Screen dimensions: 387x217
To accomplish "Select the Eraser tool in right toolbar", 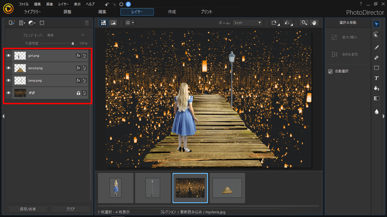I will [x=376, y=57].
